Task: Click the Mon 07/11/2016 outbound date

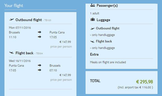Action: (x=20, y=28)
